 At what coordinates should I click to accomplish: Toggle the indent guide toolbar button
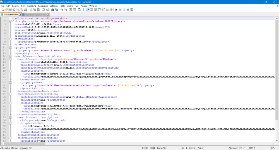pyautogui.click(x=88, y=10)
